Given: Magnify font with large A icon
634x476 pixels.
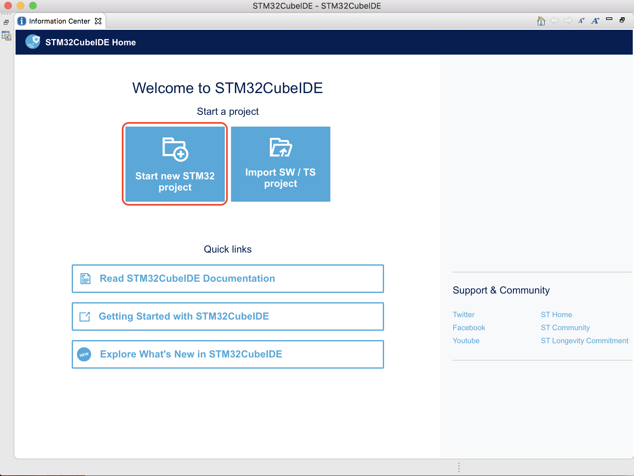Looking at the screenshot, I should [595, 21].
